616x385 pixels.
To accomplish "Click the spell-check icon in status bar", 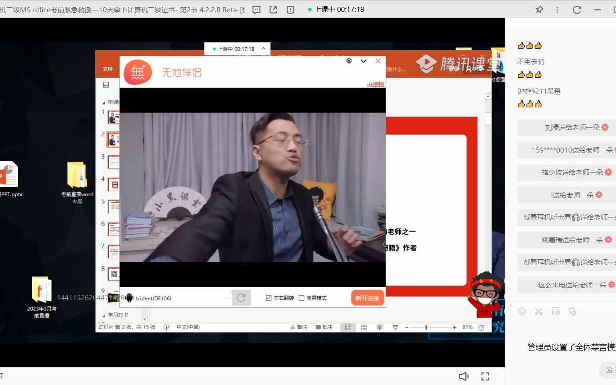I will [x=167, y=327].
